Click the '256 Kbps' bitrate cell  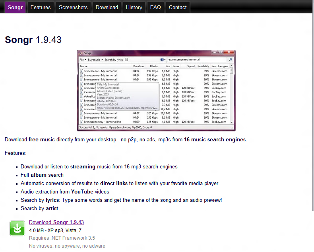152,117
